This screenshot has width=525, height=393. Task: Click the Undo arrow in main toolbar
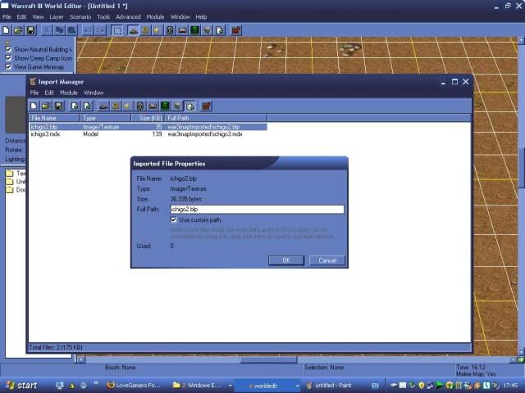[89, 30]
